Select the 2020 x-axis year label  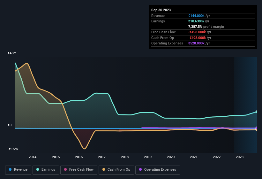click(171, 157)
